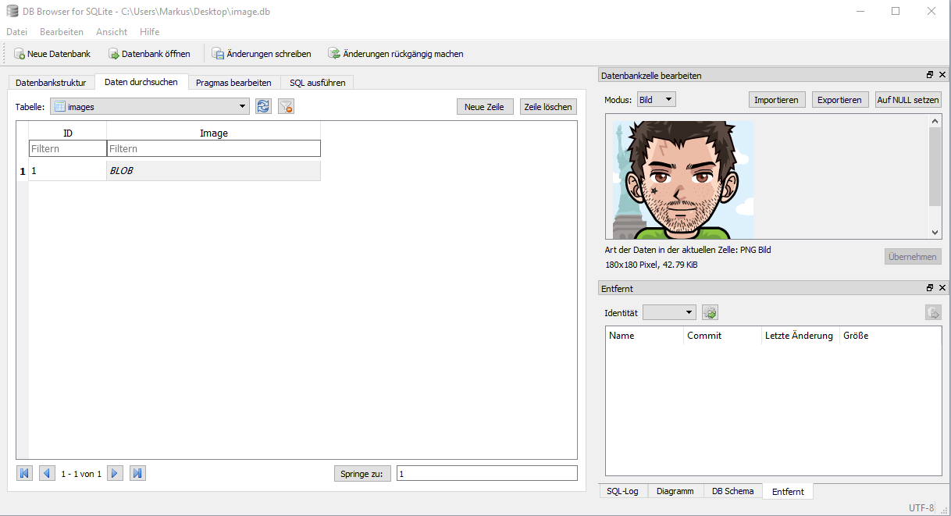Screen dimensions: 951x516
Task: Select row header number 1
Action: pos(22,170)
